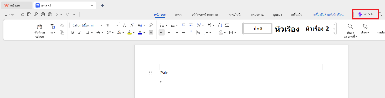Click the Text Direction arrows icon

click(209, 25)
